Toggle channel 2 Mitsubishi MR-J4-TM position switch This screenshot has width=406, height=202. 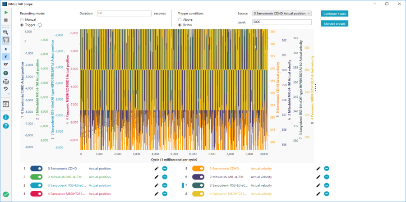click(x=37, y=177)
